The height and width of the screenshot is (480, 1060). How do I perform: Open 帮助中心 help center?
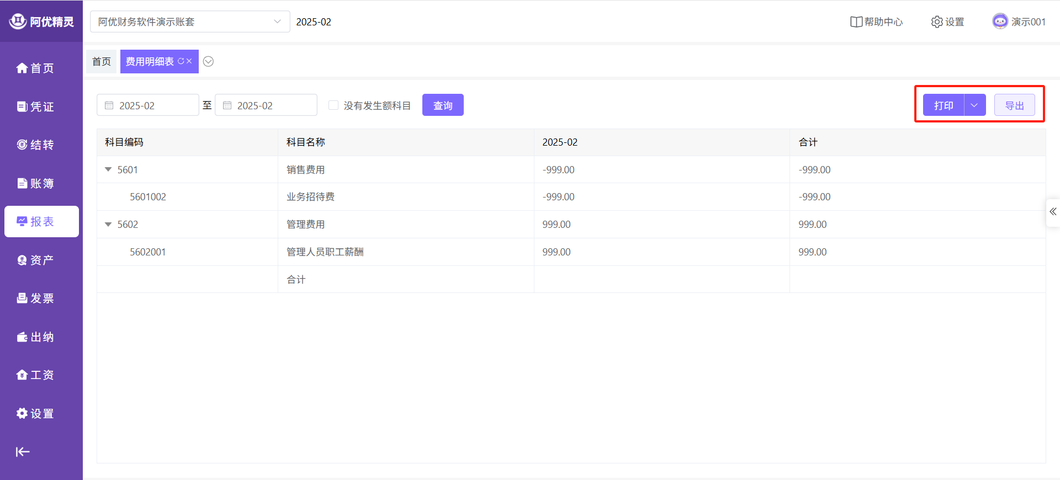click(x=876, y=22)
